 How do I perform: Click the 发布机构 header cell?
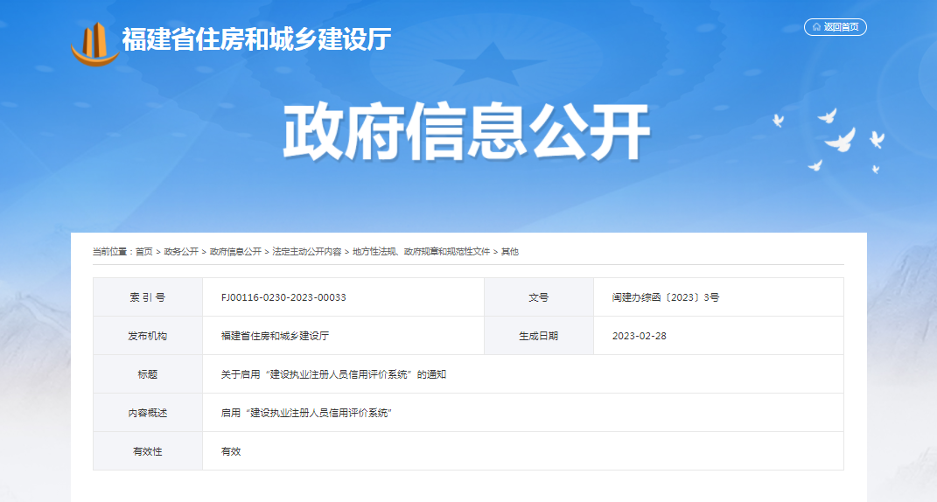point(148,336)
